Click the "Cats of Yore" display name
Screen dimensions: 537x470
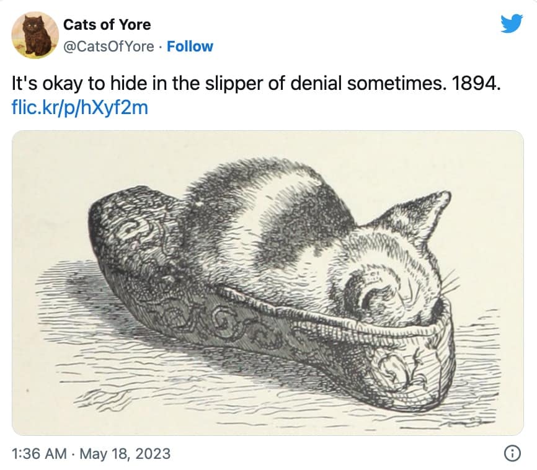[107, 25]
